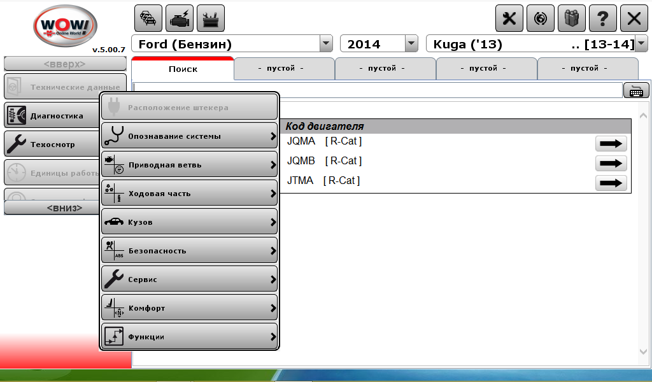Click the WOW! Online World logo

coord(66,25)
